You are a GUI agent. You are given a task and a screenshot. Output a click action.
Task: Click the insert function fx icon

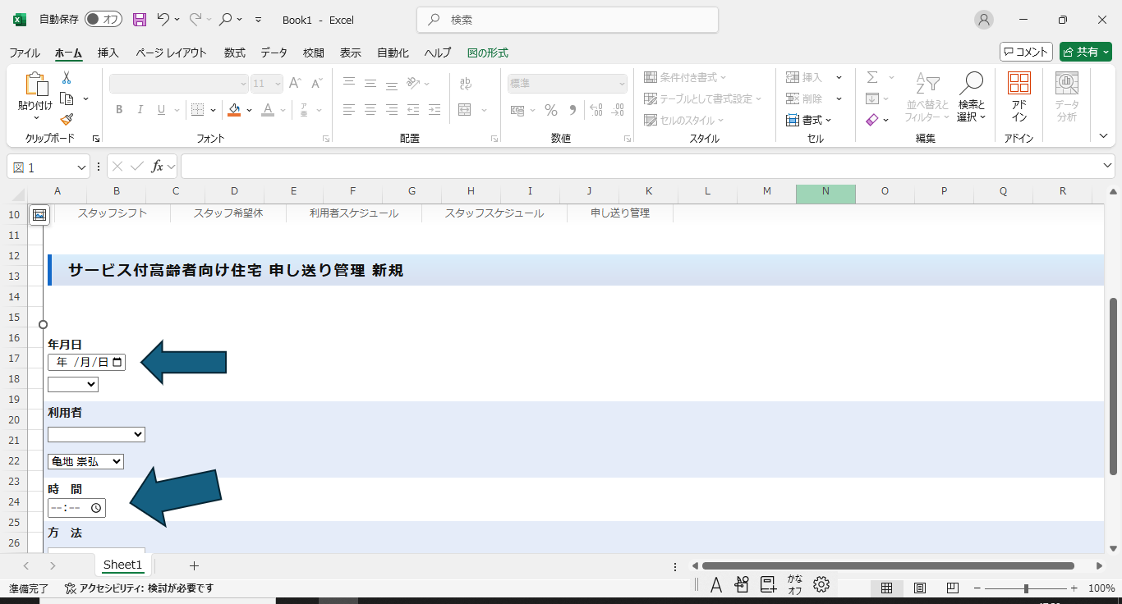pos(157,167)
